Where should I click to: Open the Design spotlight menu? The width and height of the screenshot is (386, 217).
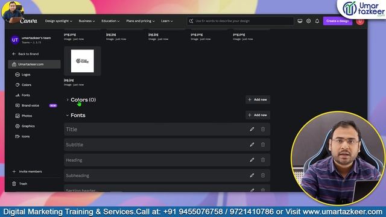coord(59,21)
